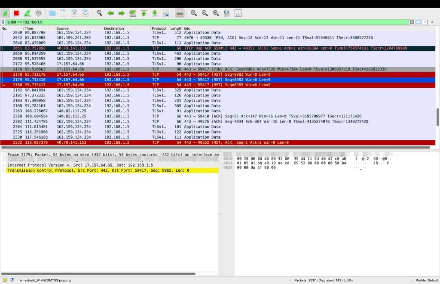
Task: Toggle packet list colorization
Action: [180, 13]
